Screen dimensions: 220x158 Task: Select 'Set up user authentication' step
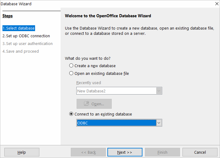28,43
